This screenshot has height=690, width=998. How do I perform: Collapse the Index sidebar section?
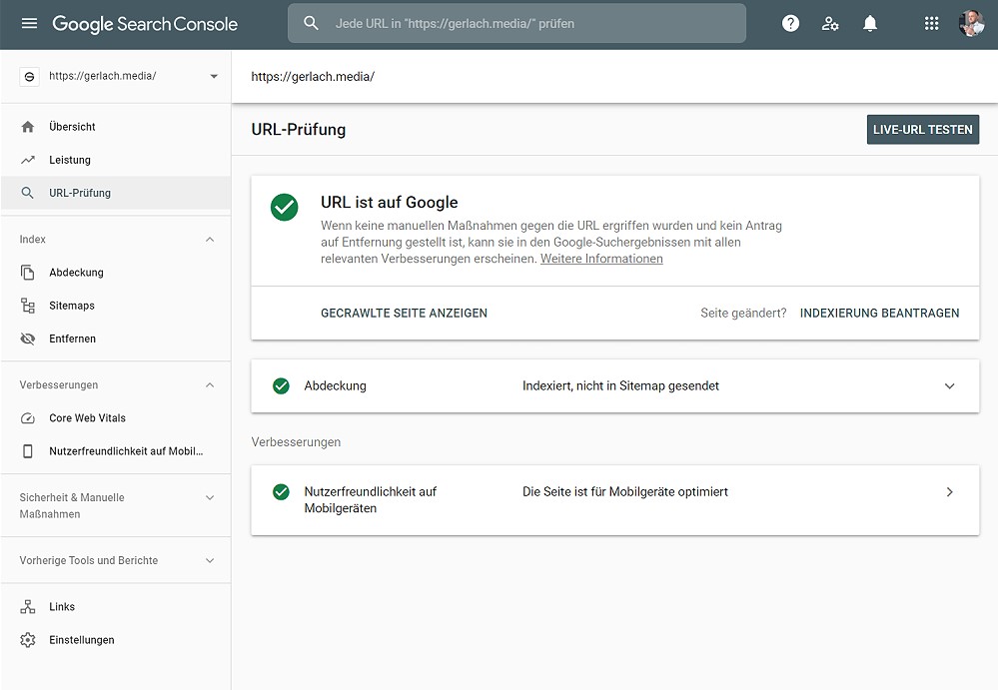coord(210,240)
